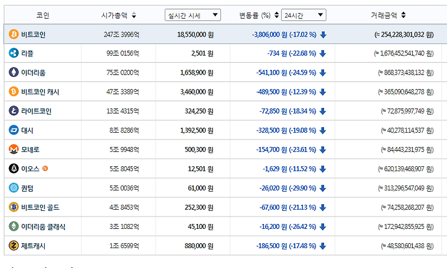Click the 3,460,000 원 price cell
The height and width of the screenshot is (268, 447).
click(197, 92)
